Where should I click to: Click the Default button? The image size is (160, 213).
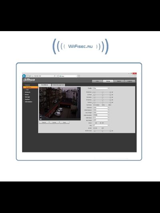pyautogui.click(x=44, y=122)
